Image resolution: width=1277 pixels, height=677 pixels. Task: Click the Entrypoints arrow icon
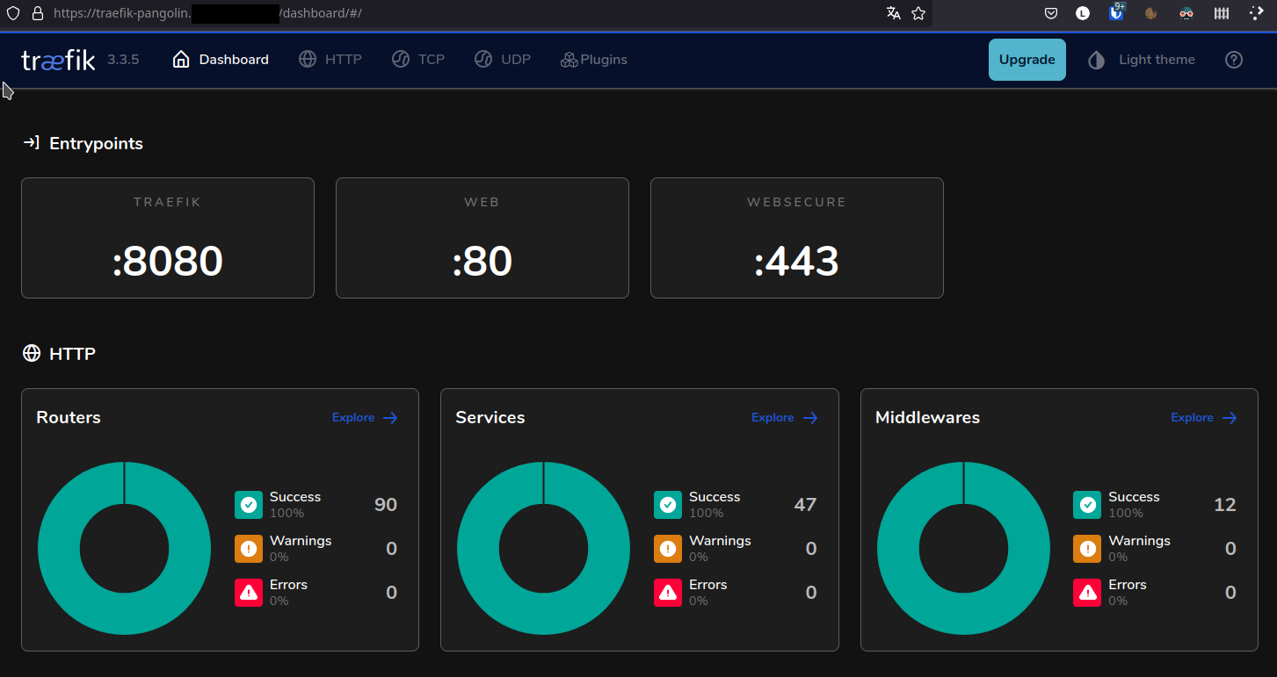pos(31,142)
